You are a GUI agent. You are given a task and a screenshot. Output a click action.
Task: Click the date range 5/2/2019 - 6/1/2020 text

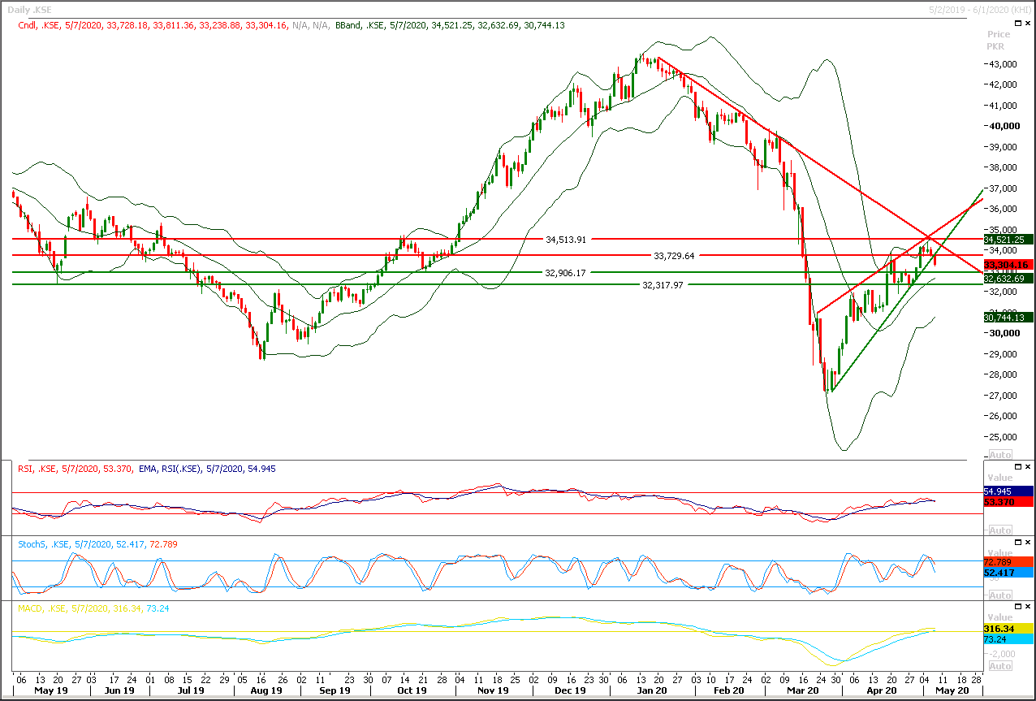tap(979, 9)
